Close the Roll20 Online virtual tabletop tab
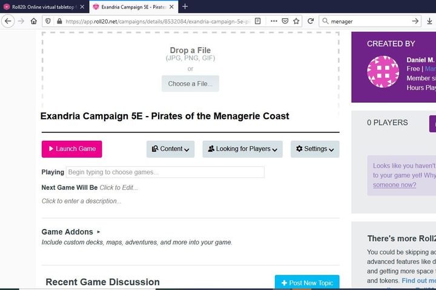Image resolution: width=436 pixels, height=290 pixels. 82,7
